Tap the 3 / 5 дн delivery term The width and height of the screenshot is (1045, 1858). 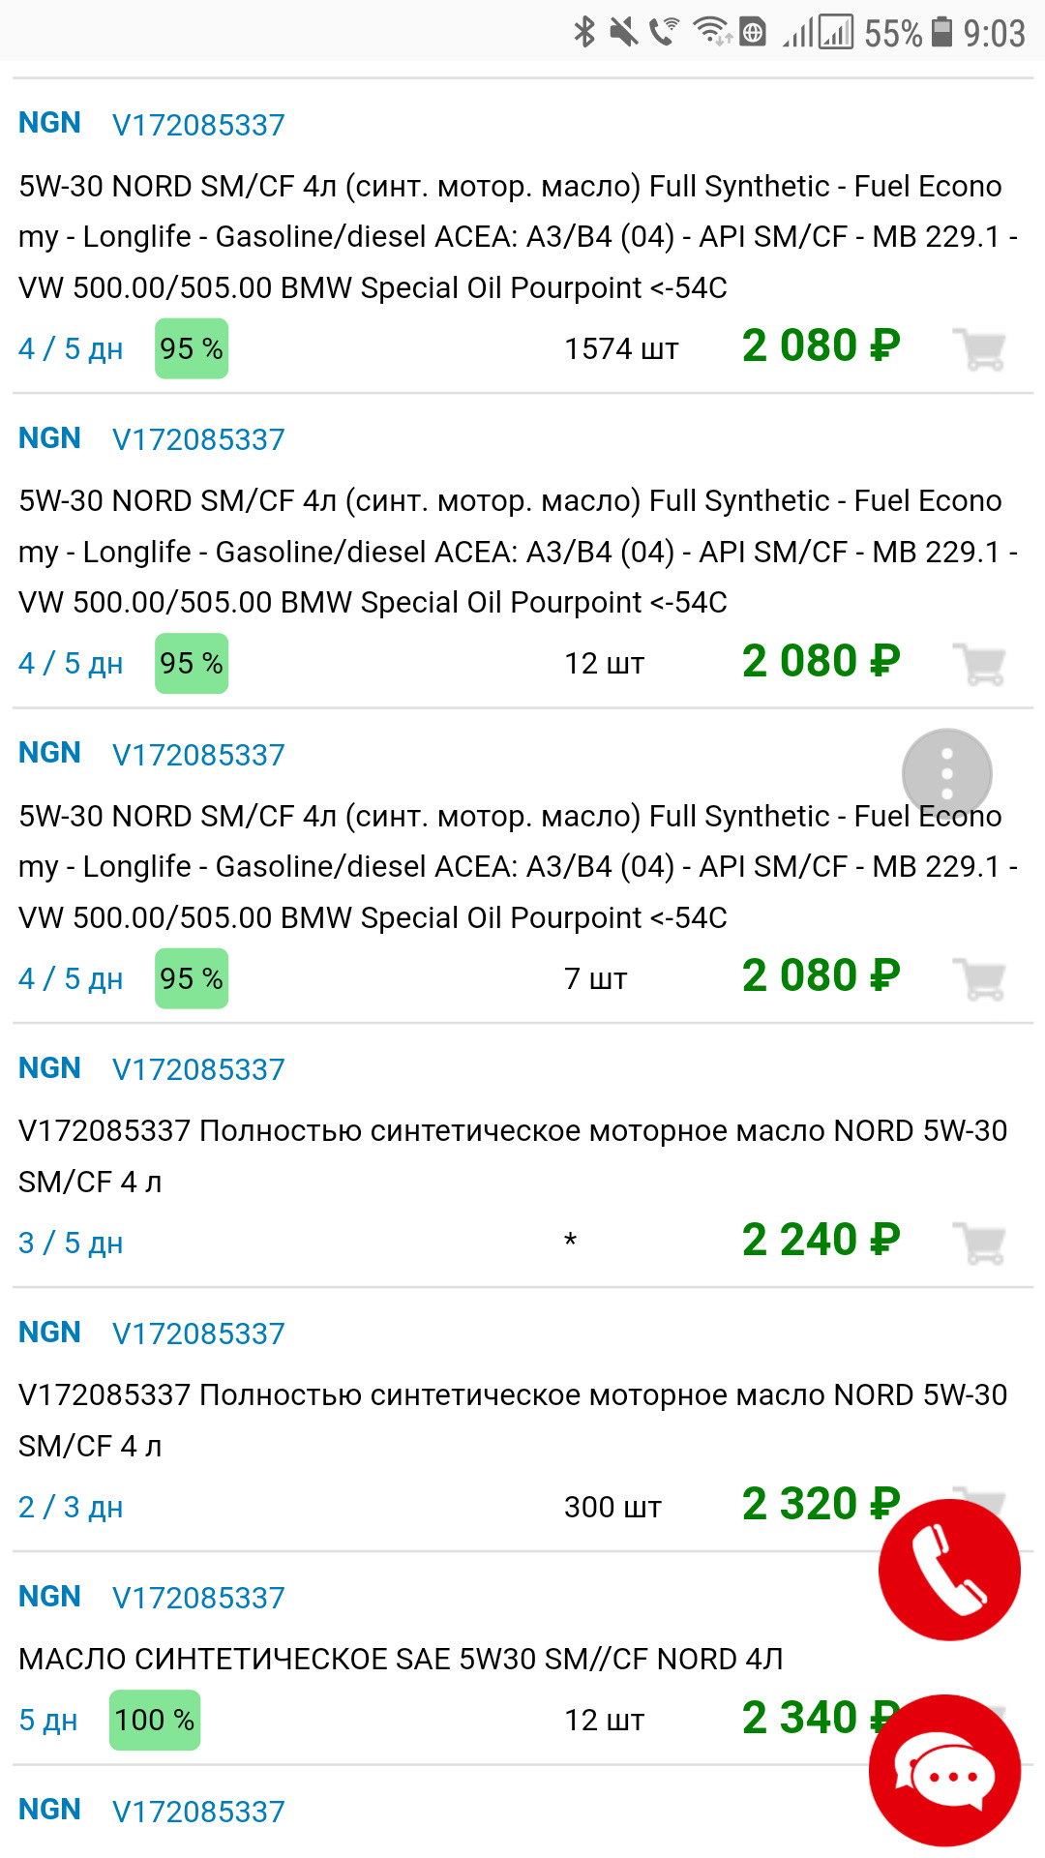tap(71, 1243)
